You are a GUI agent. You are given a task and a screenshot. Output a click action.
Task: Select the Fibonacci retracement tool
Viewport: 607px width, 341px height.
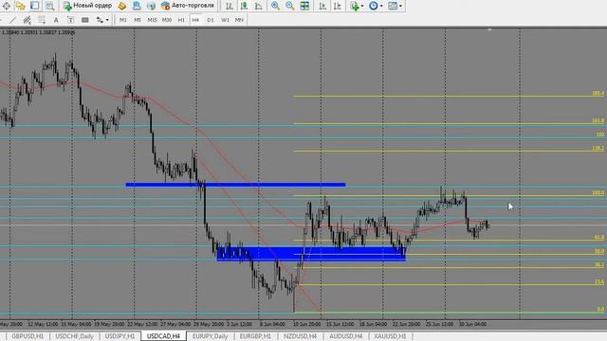tap(42, 20)
